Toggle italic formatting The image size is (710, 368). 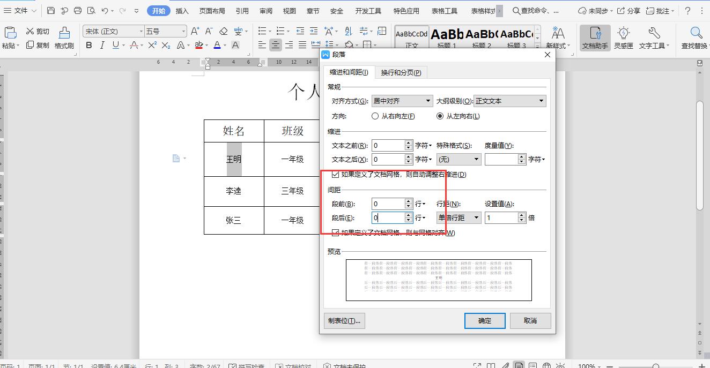102,46
